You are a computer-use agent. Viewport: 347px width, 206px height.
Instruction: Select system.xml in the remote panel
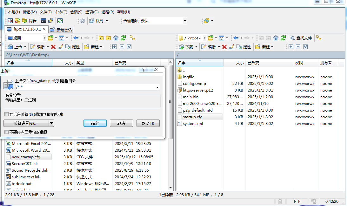(x=193, y=124)
